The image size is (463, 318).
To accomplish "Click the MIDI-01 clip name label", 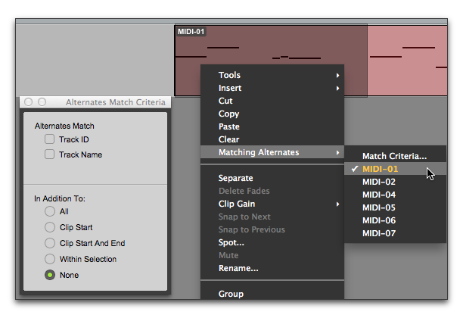I will pyautogui.click(x=191, y=32).
